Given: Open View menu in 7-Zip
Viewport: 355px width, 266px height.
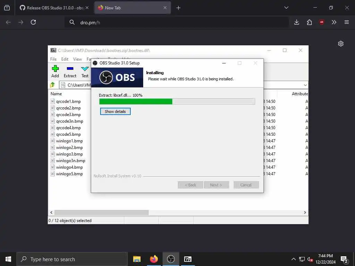Looking at the screenshot, I should click(77, 59).
